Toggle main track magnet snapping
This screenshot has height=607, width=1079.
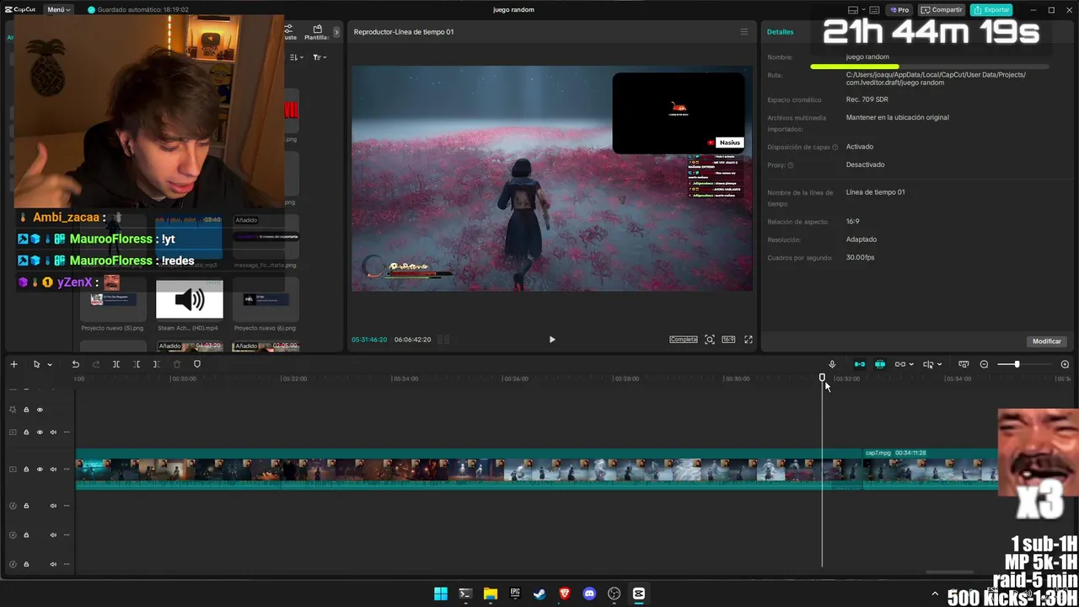[x=860, y=364]
